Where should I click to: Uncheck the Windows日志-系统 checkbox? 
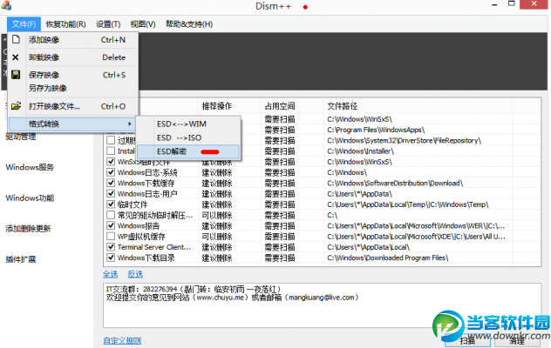click(111, 172)
